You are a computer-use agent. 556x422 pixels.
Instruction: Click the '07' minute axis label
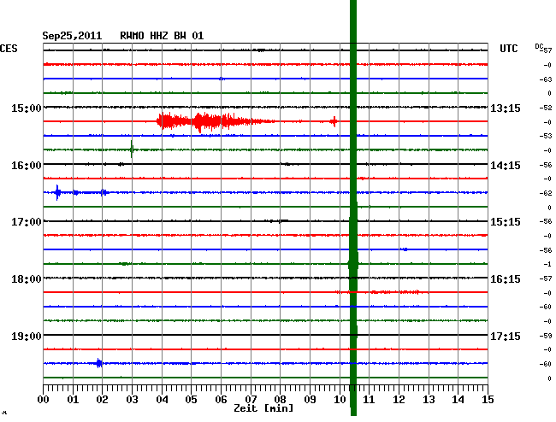click(x=251, y=400)
